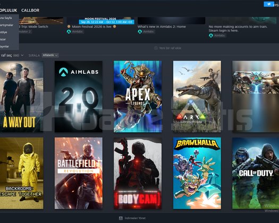Open the CALLBOR profile menu
This screenshot has width=279, height=223.
pos(30,10)
